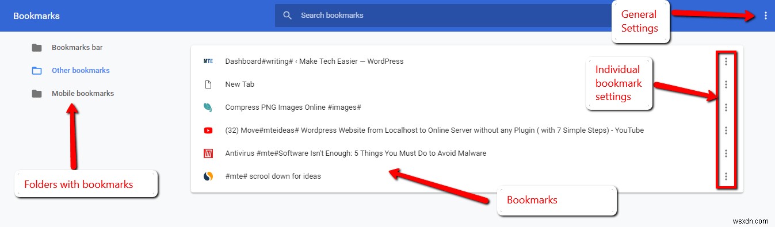This screenshot has width=775, height=227.
Task: Click the Compress PNG Images favicon
Action: pos(208,107)
